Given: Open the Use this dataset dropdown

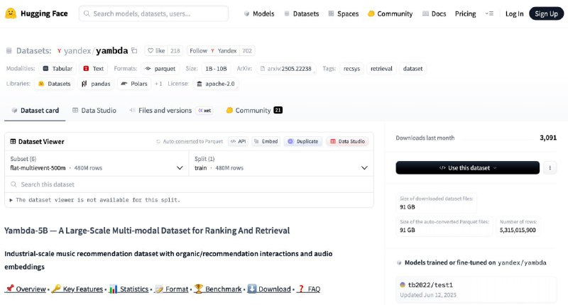Looking at the screenshot, I should tap(468, 167).
